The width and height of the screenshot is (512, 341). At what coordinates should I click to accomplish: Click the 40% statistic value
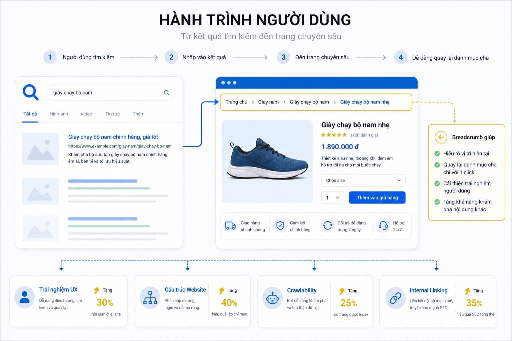pyautogui.click(x=229, y=303)
